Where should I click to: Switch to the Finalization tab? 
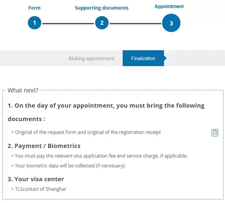pyautogui.click(x=143, y=58)
